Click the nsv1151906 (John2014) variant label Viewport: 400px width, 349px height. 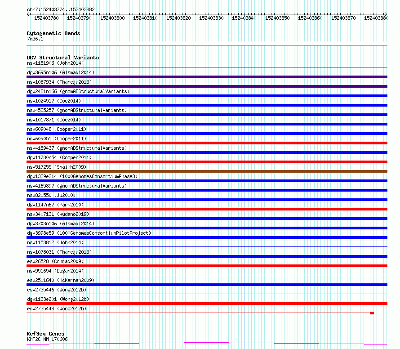click(x=55, y=63)
